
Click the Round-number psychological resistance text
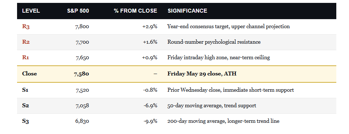(x=214, y=42)
